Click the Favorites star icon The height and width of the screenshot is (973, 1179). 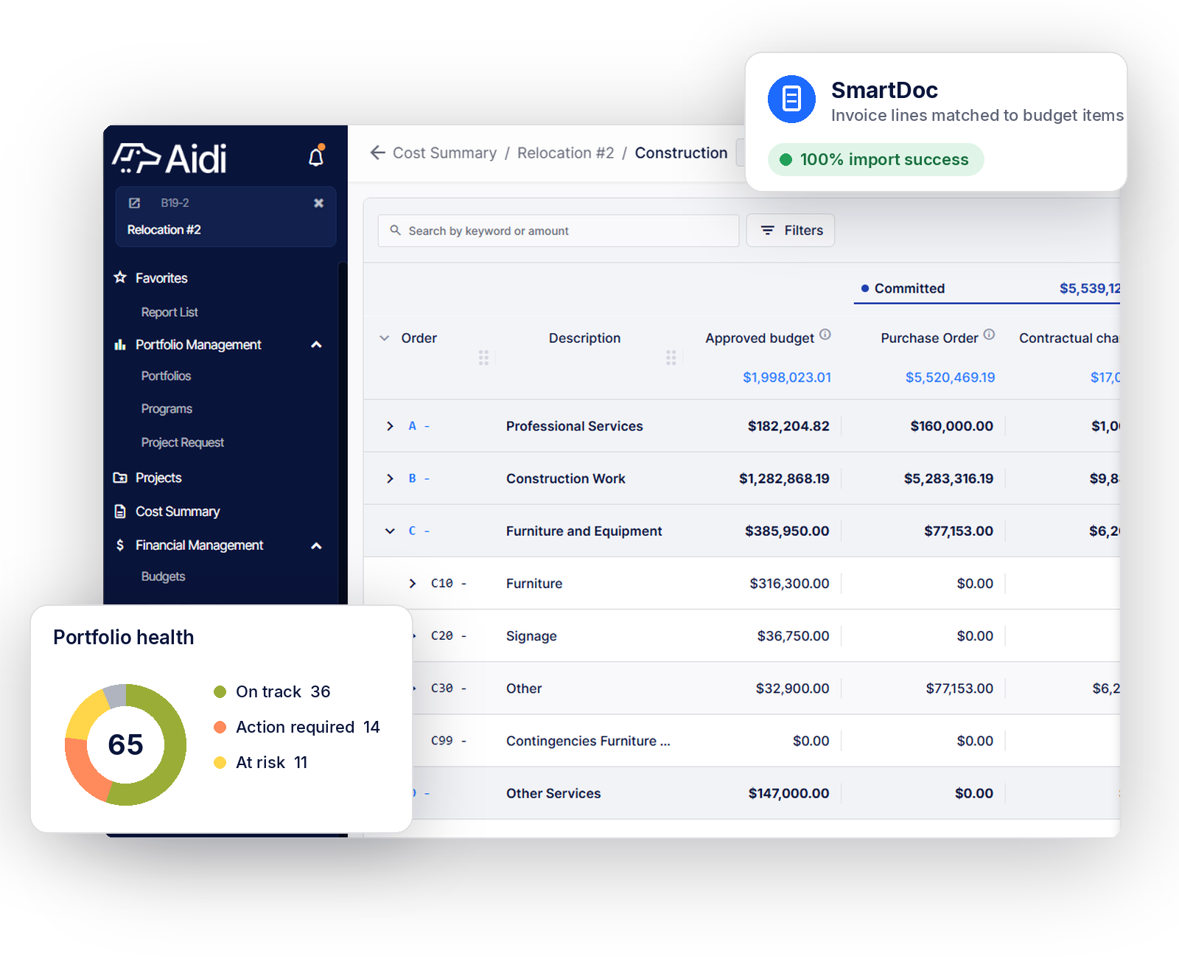pyautogui.click(x=120, y=277)
